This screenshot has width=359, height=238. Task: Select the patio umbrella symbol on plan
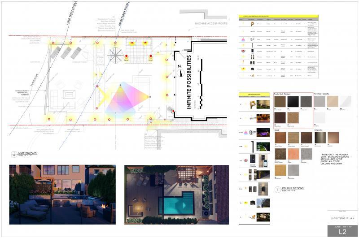116,55
